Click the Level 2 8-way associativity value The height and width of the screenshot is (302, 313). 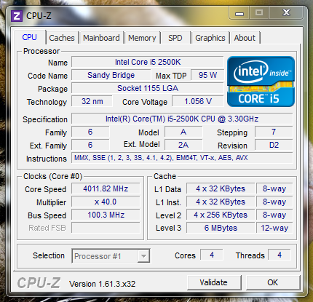(x=274, y=215)
